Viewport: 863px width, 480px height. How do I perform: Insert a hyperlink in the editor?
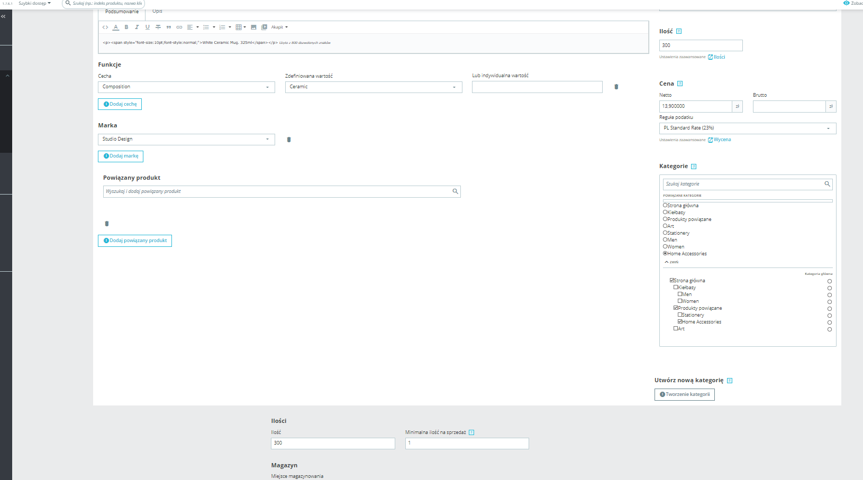179,27
